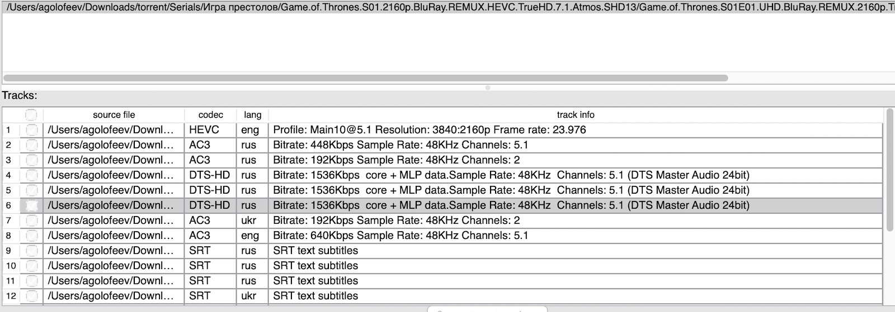The image size is (895, 312).
Task: Toggle the checkbox on the highlighted DTS-HD row
Action: (31, 205)
